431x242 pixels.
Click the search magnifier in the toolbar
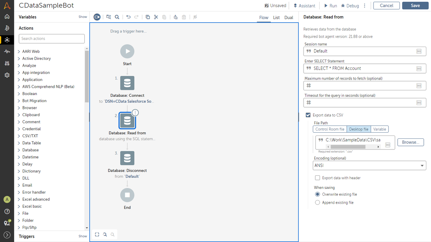point(117,17)
